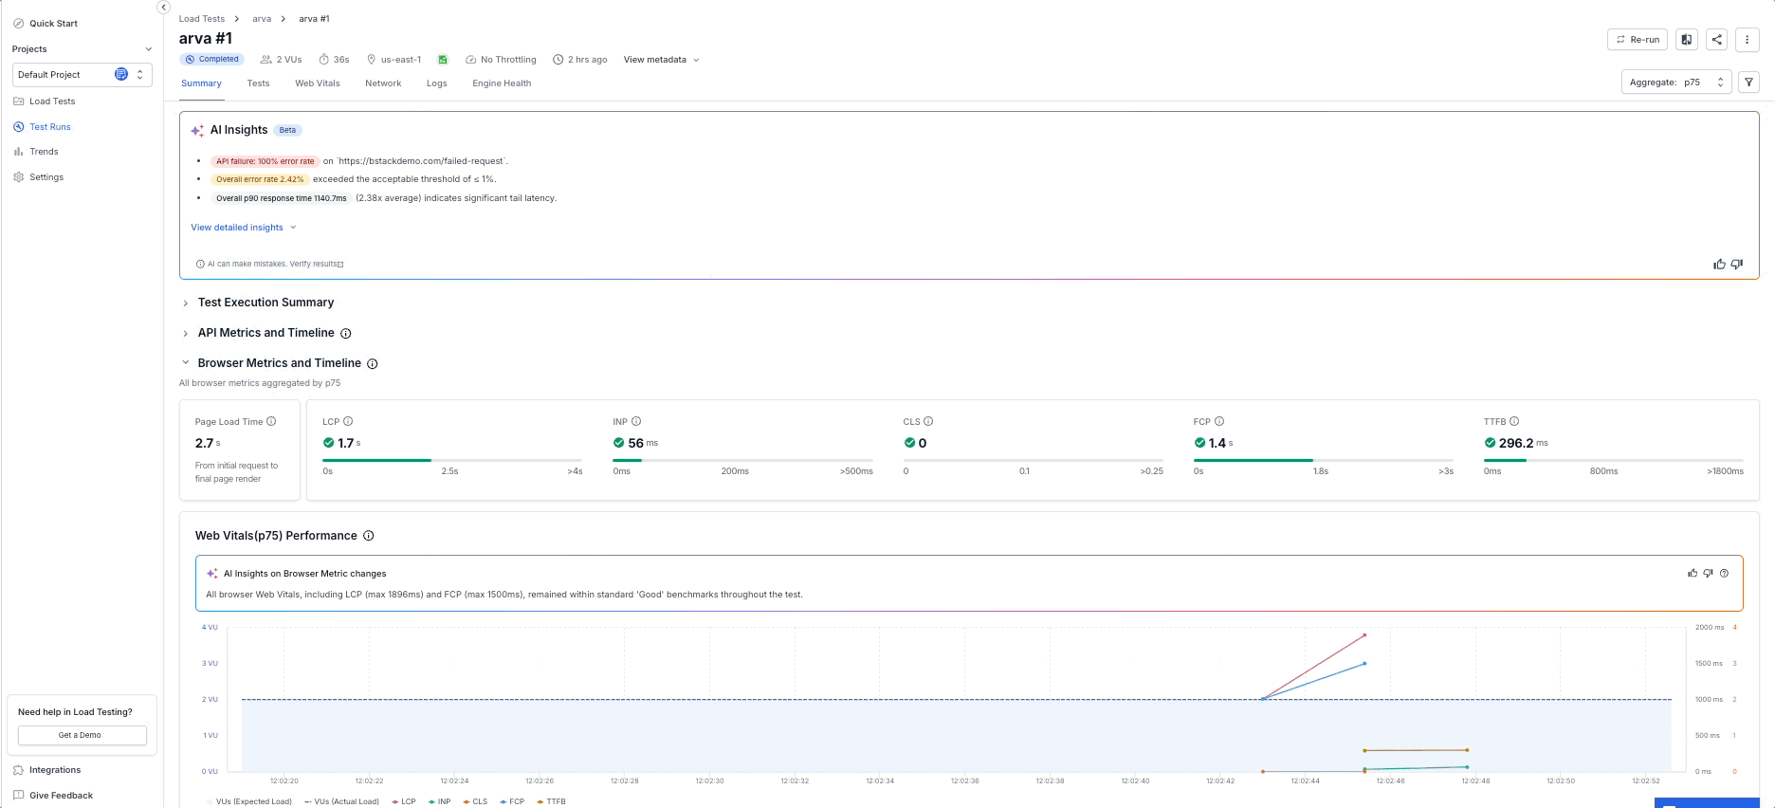1775x808 pixels.
Task: Toggle VUs (Actual Load) series in legend
Action: [342, 801]
